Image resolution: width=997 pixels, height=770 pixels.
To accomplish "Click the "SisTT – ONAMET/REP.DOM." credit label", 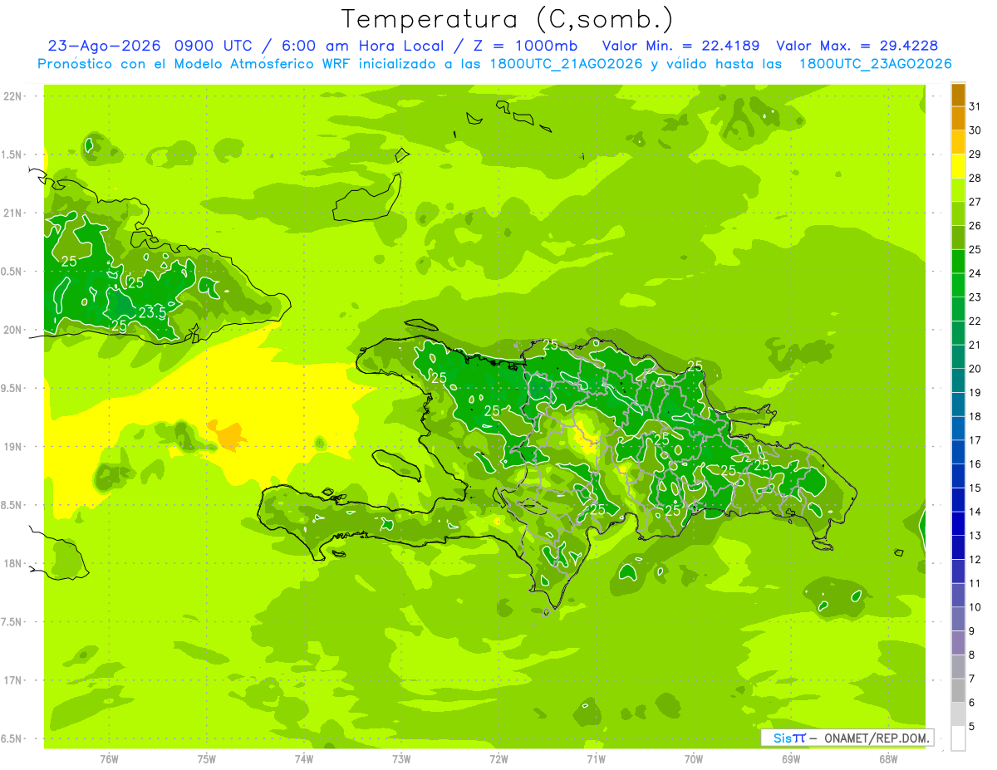I will coord(848,738).
